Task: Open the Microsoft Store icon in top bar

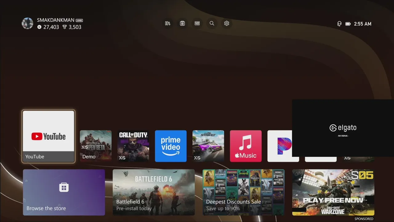Action: click(x=183, y=23)
